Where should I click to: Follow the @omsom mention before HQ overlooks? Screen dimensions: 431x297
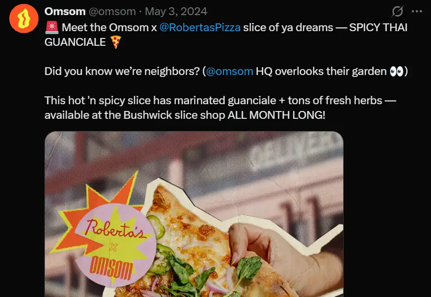click(x=229, y=72)
